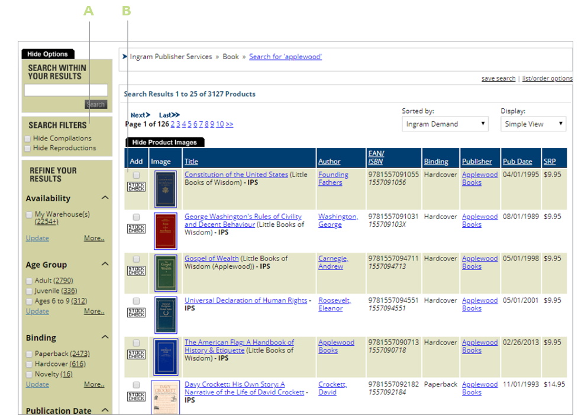Screen dimensions: 578x415
Task: Open the Display Simple View dropdown
Action: pos(533,124)
